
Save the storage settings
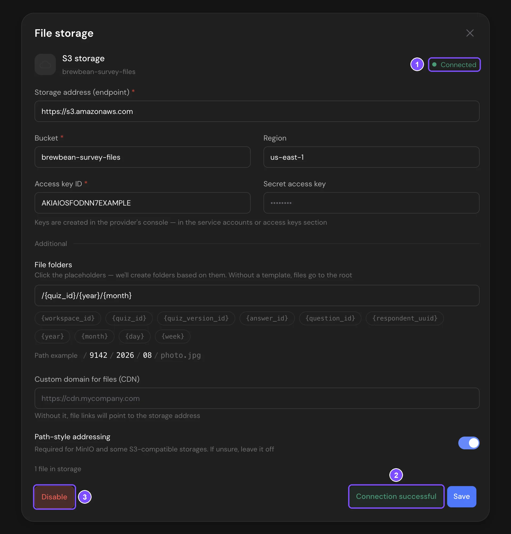click(x=461, y=496)
